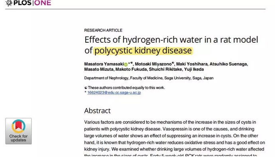Click the equal-contribution symbol beside footnote text
275x163 pixels.
(x=86, y=88)
